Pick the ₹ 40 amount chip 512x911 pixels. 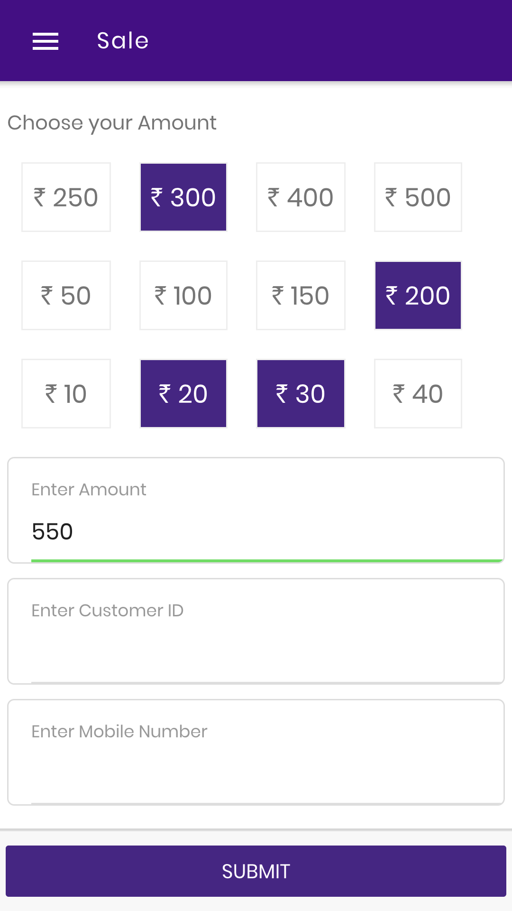click(x=418, y=394)
